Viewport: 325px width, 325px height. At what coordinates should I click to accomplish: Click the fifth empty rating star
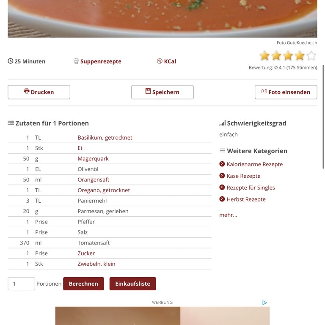311,56
